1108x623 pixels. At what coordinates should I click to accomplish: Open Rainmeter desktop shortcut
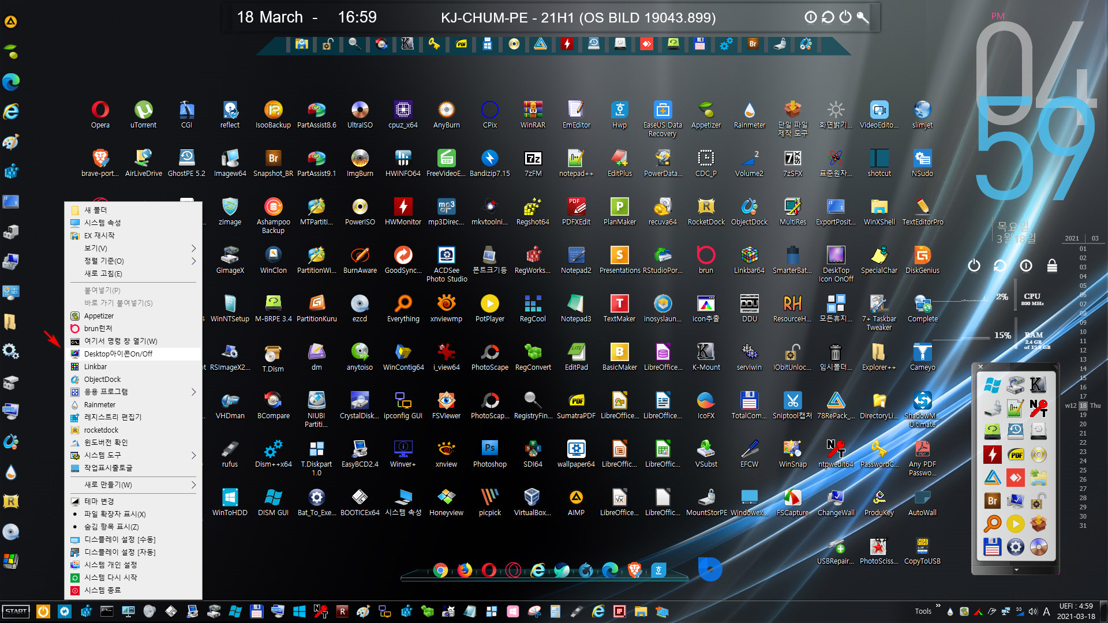click(x=749, y=114)
